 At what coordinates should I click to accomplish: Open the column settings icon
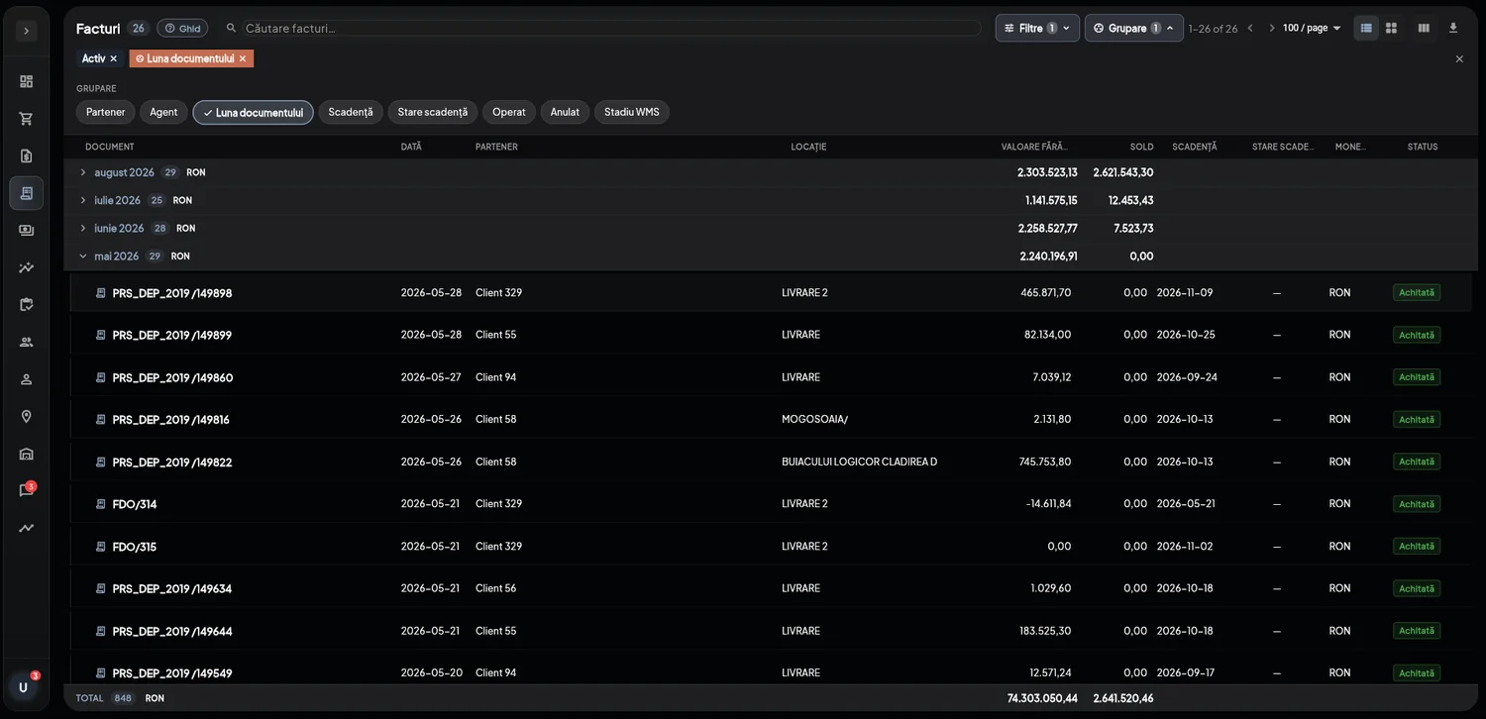tap(1424, 28)
